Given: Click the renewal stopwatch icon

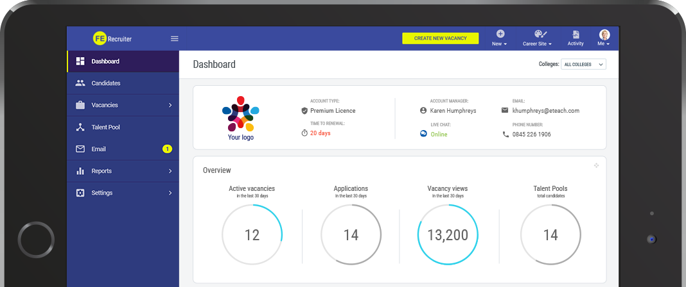Looking at the screenshot, I should 304,133.
